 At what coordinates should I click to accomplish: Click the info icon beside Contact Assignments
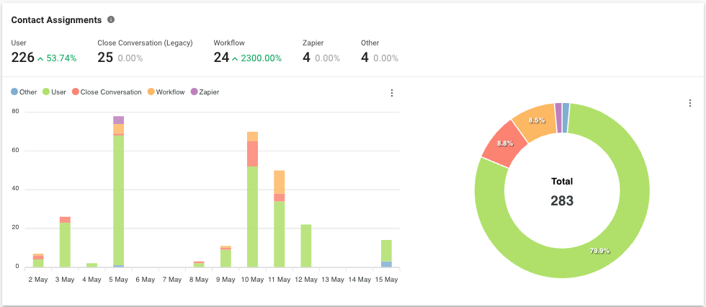click(111, 19)
